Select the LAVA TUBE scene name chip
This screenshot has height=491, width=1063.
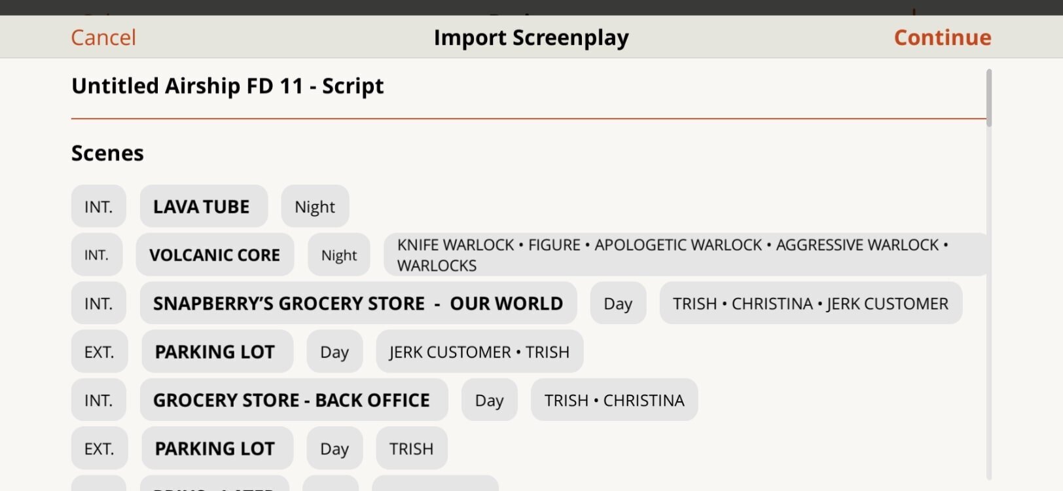(x=203, y=206)
